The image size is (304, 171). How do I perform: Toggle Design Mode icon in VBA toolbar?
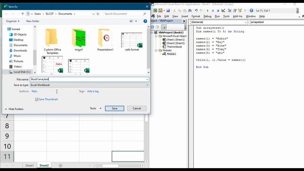tap(223, 10)
